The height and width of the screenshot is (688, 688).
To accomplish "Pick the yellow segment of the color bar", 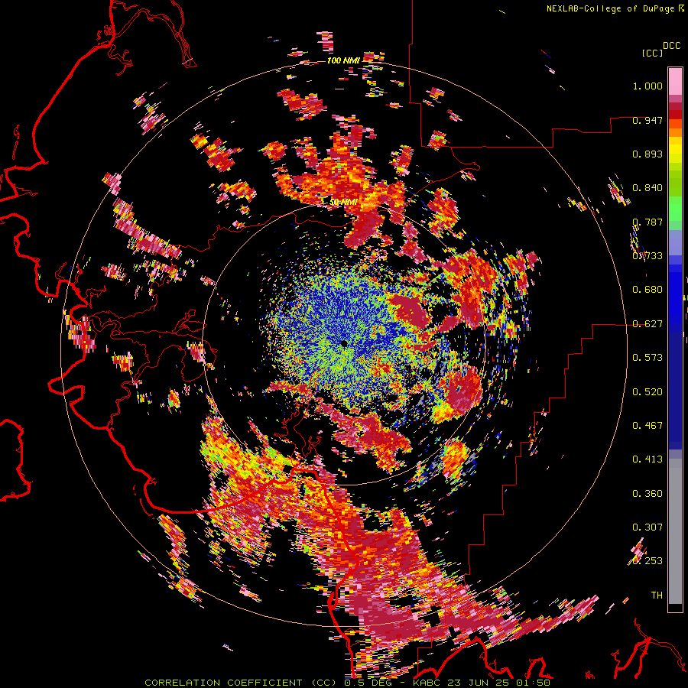I will coord(675,150).
